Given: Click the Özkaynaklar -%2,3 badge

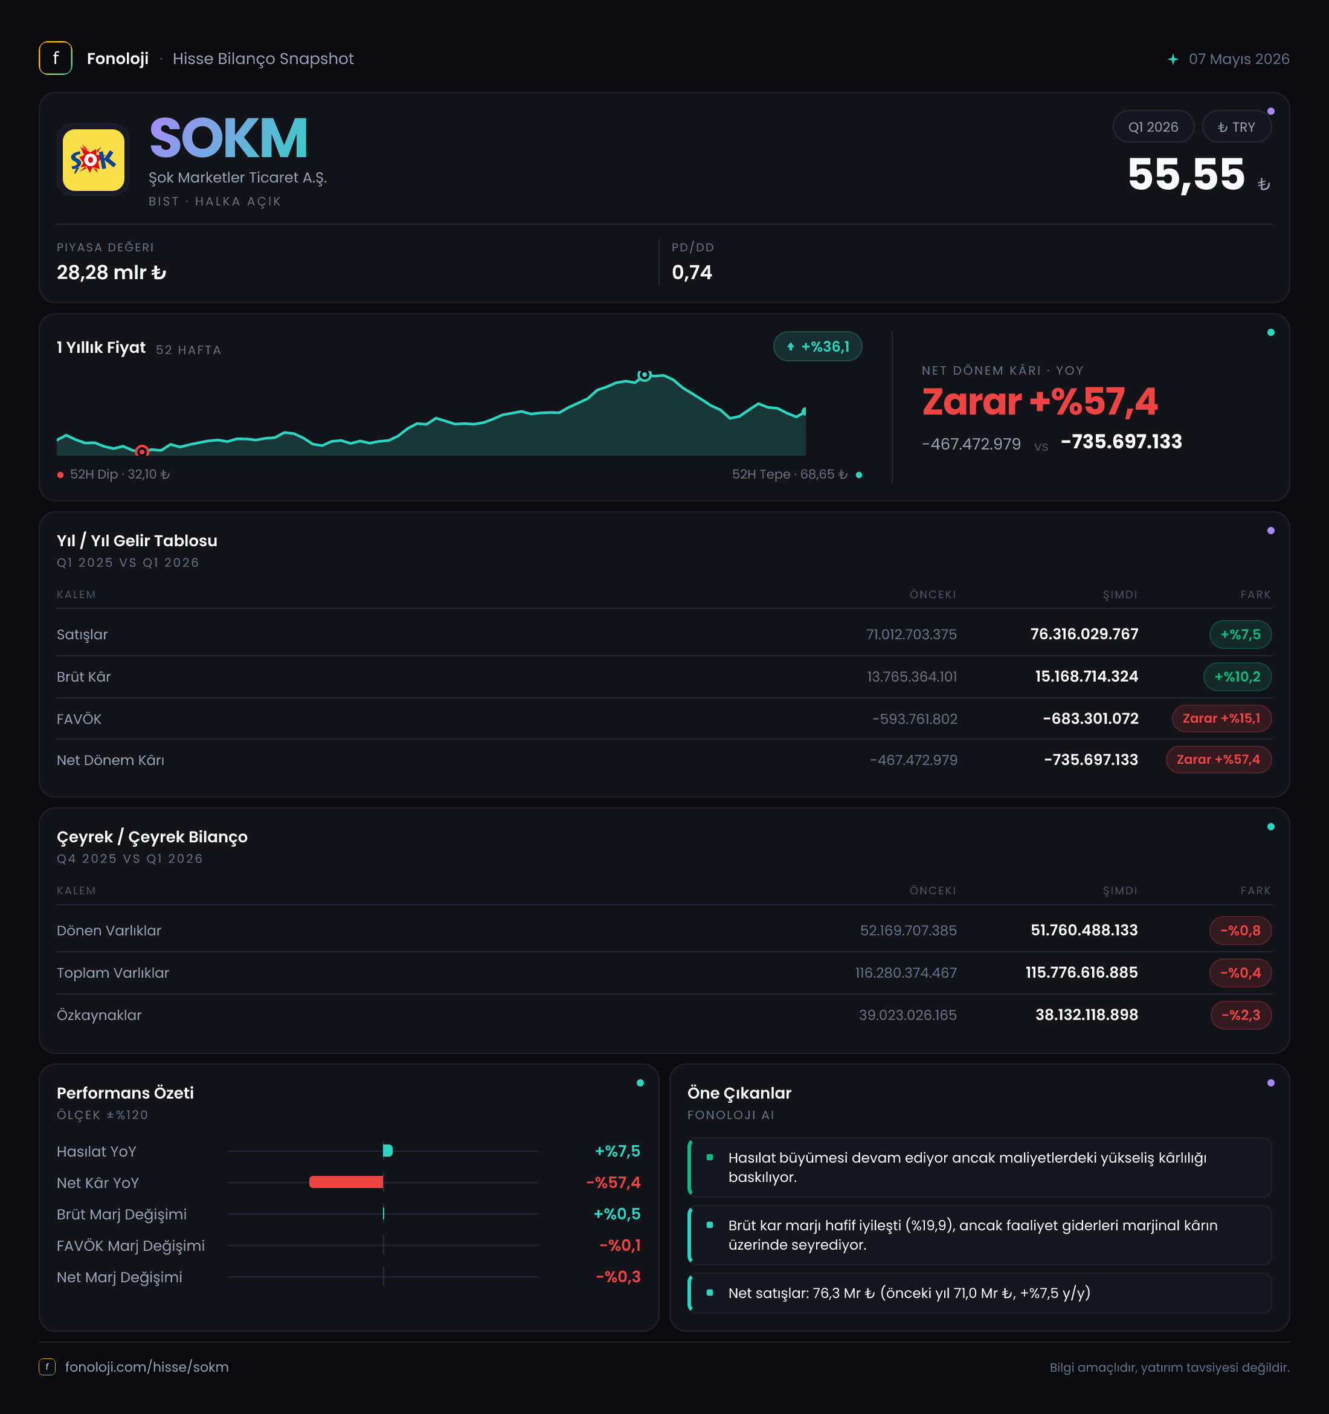Looking at the screenshot, I should 1240,1015.
